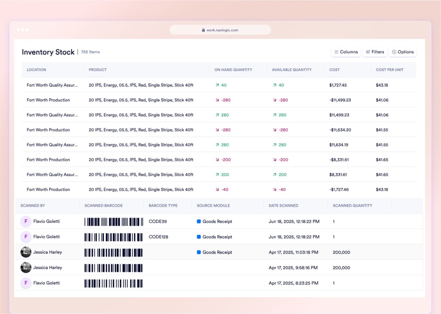Click the lock icon in the address bar
This screenshot has width=441, height=314.
[203, 30]
